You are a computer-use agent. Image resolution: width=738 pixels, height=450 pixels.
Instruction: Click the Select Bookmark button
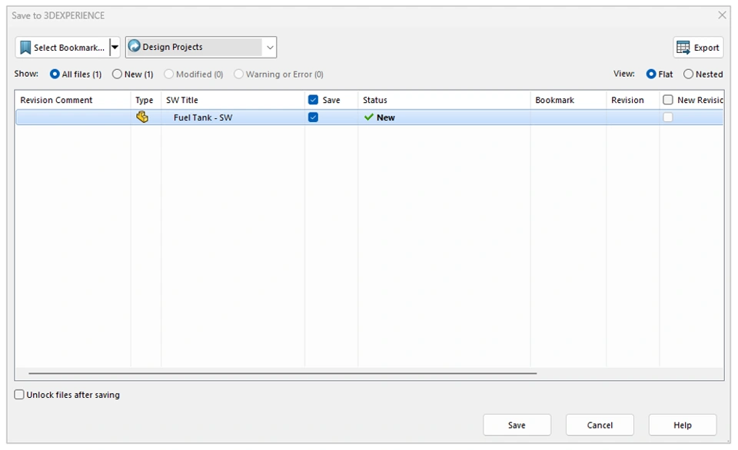click(x=62, y=48)
